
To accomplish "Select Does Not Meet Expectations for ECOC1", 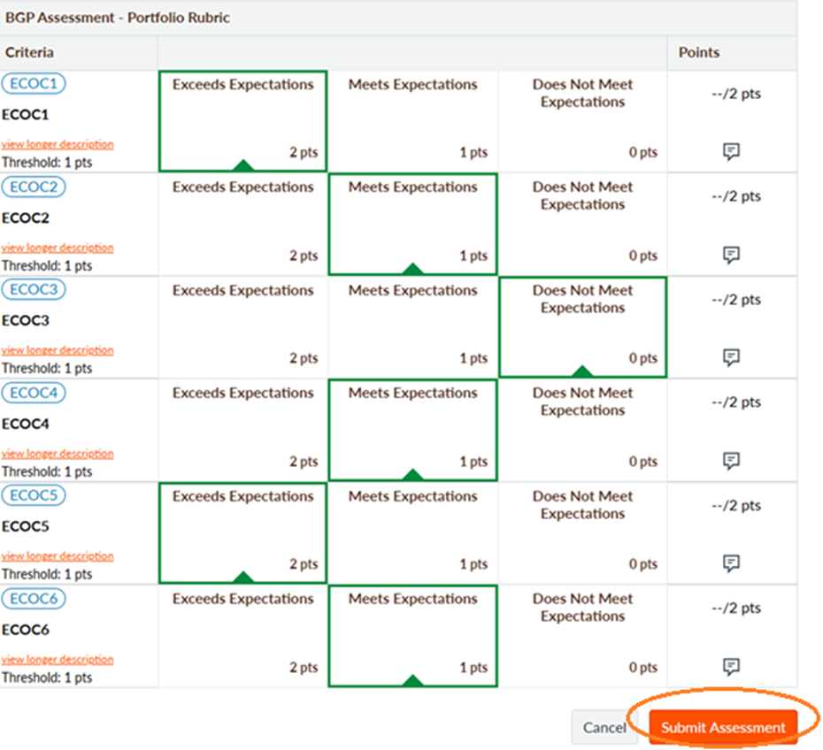I will tap(582, 119).
